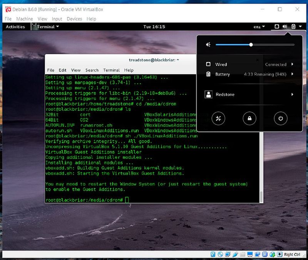Viewport: 308px width, 260px height.
Task: Open the en1 keyboard layout dropdown
Action: (x=259, y=27)
